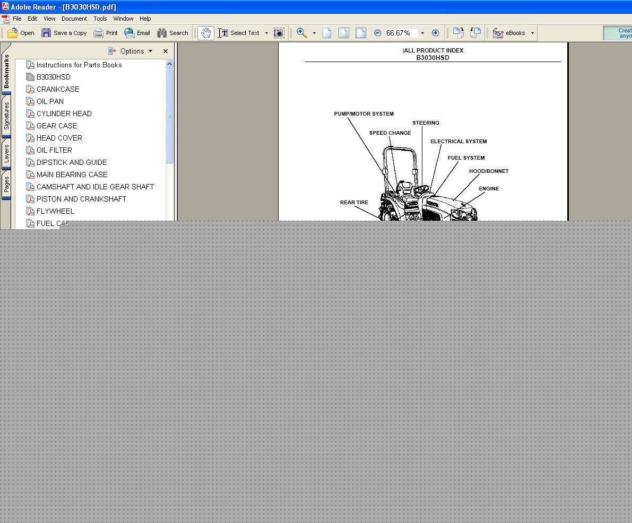The width and height of the screenshot is (632, 523).
Task: Select the Snapshot camera tool
Action: click(279, 33)
